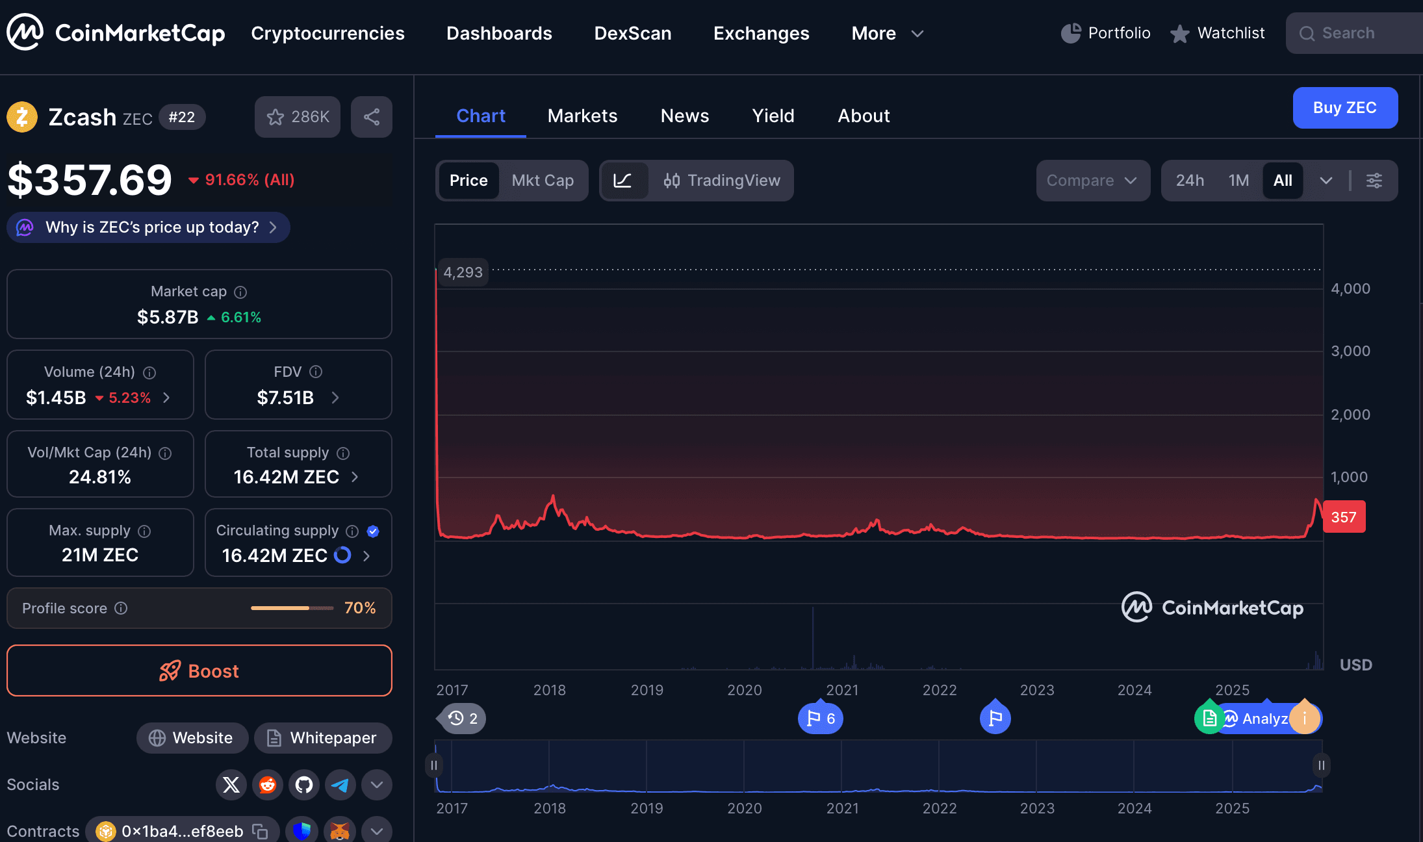1423x842 pixels.
Task: Toggle Zcash watchlist star showing 286K
Action: (x=297, y=117)
